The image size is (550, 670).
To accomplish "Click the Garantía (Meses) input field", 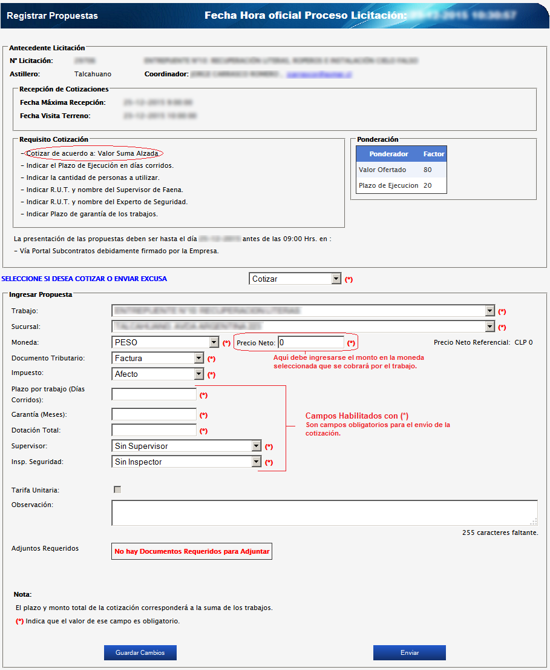I will (154, 414).
